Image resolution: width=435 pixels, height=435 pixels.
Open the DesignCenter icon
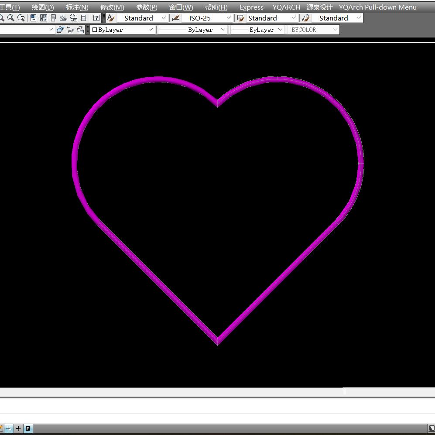(x=44, y=18)
